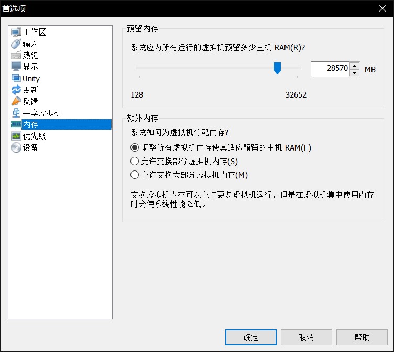Viewport: 394px width, 352px height.
Task: Click the 输入 mouse icon
Action: click(16, 44)
